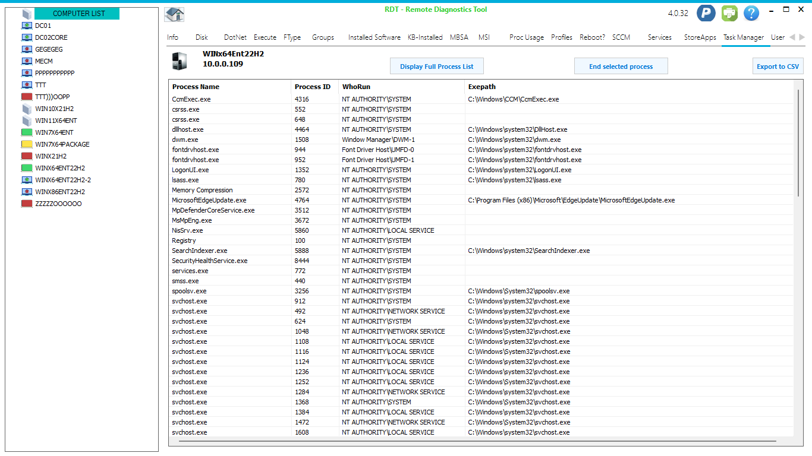
Task: Click the green printer icon
Action: [729, 13]
